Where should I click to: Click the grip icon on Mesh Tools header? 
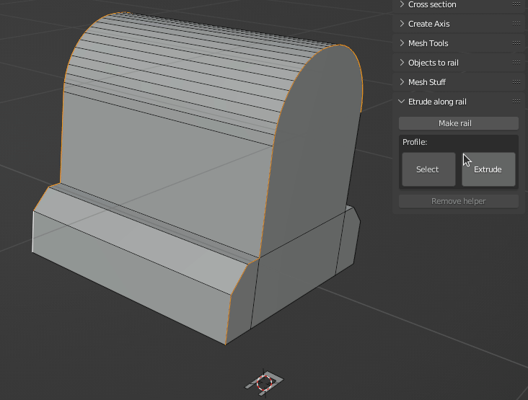(516, 43)
